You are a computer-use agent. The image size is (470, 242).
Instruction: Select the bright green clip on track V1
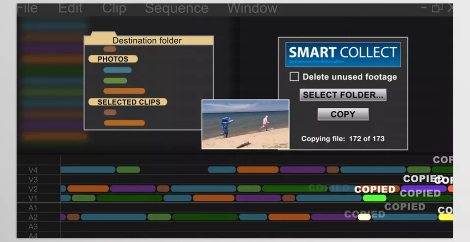pos(375,198)
